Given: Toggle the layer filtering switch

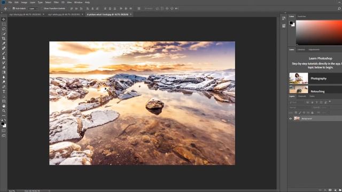Looking at the screenshot, I should point(330,102).
